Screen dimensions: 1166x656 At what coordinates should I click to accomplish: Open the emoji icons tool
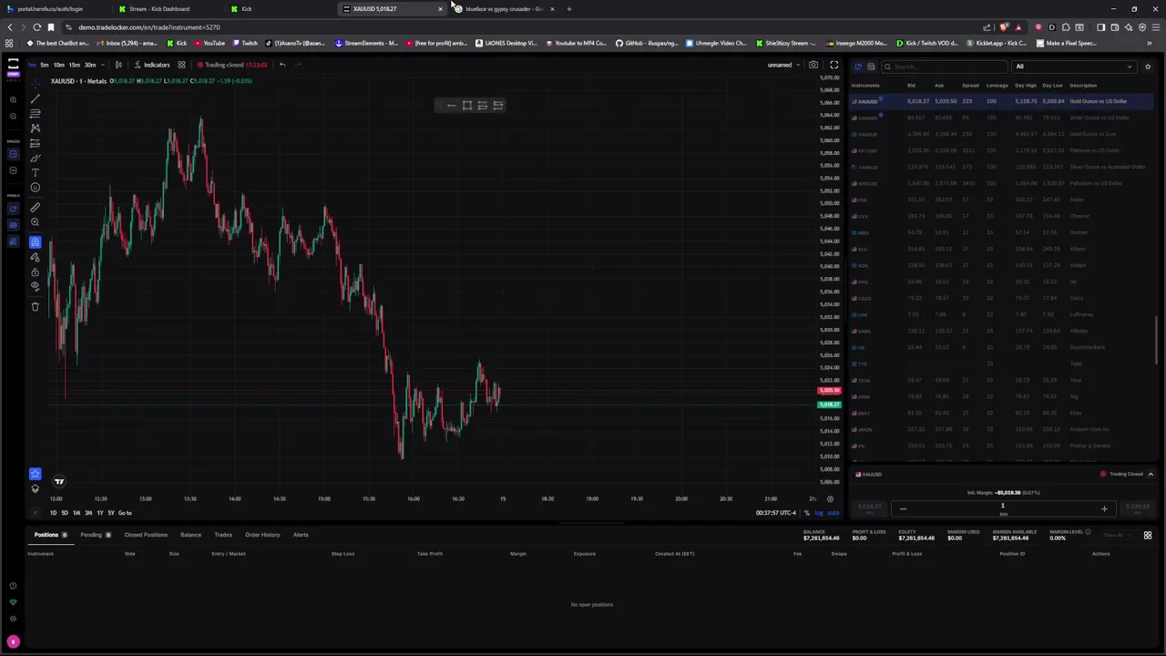(x=35, y=188)
